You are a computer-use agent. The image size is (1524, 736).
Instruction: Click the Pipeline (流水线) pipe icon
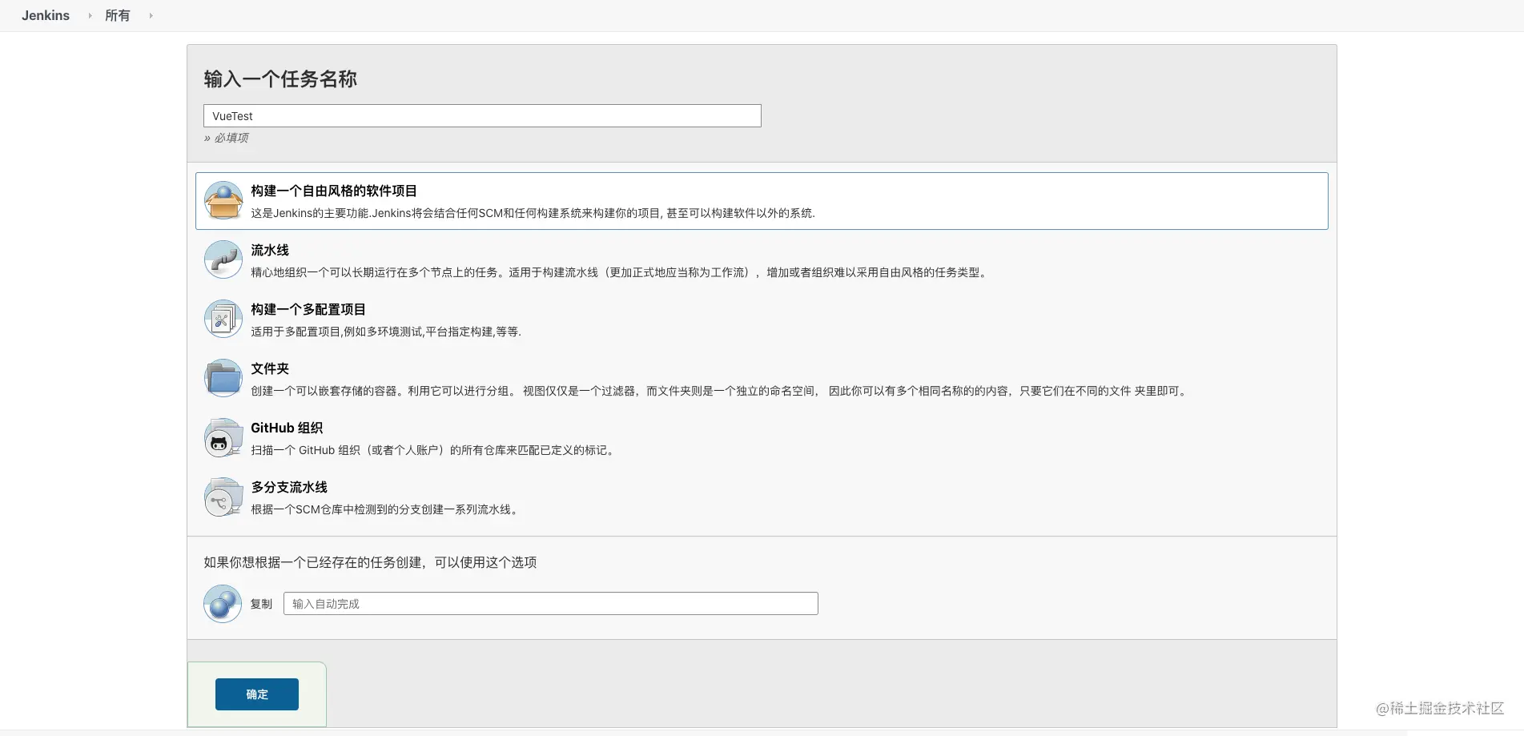(x=223, y=259)
